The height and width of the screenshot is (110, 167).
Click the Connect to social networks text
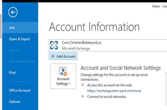click(x=107, y=97)
